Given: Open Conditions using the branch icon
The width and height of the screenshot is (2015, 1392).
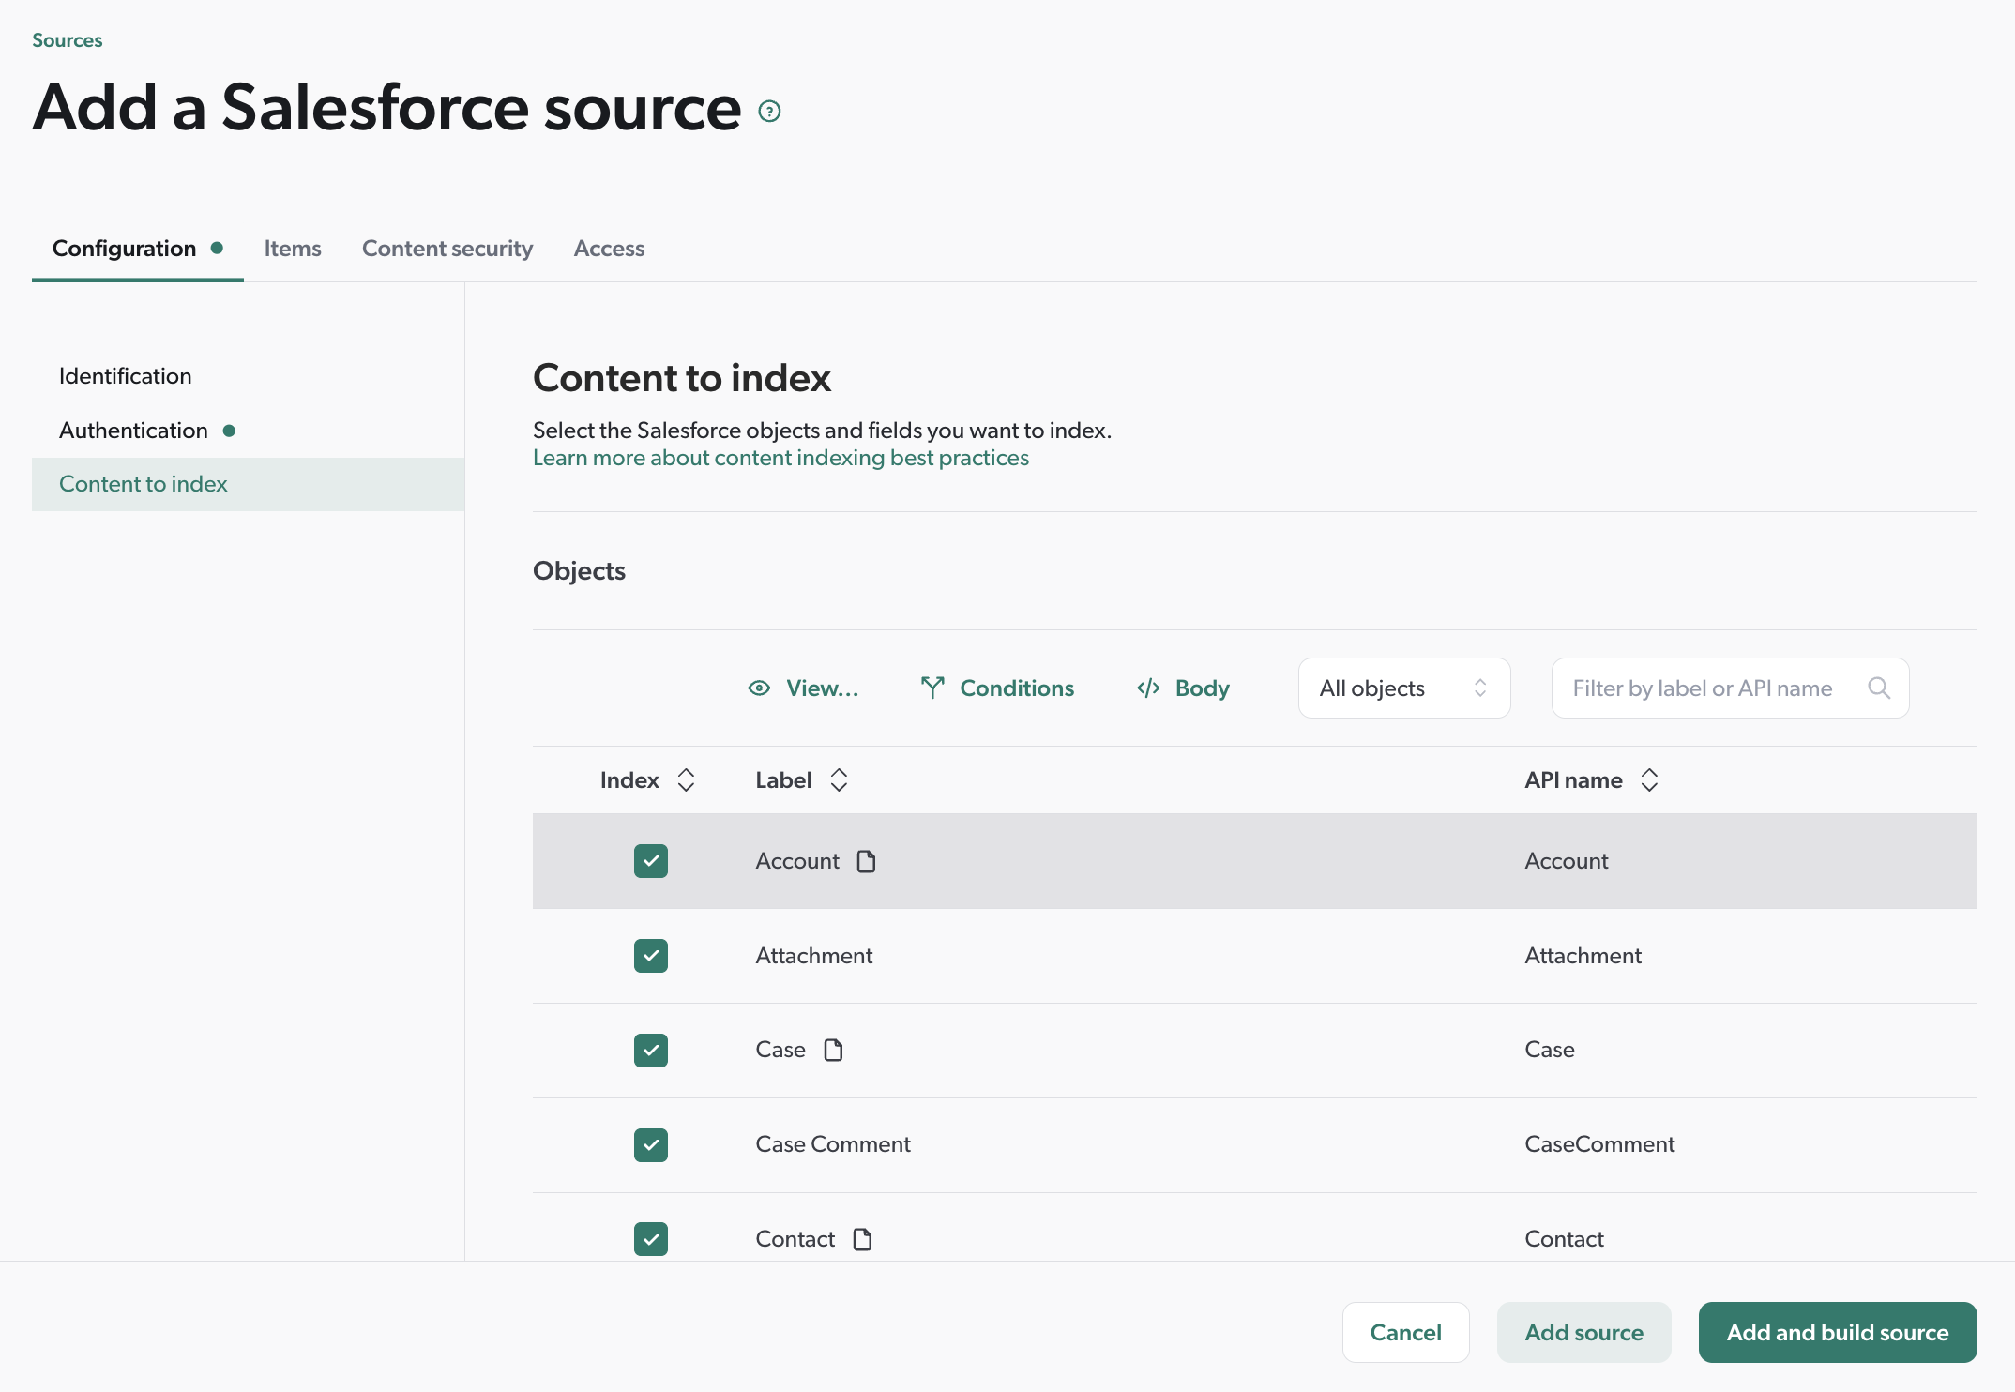Looking at the screenshot, I should click(x=932, y=688).
